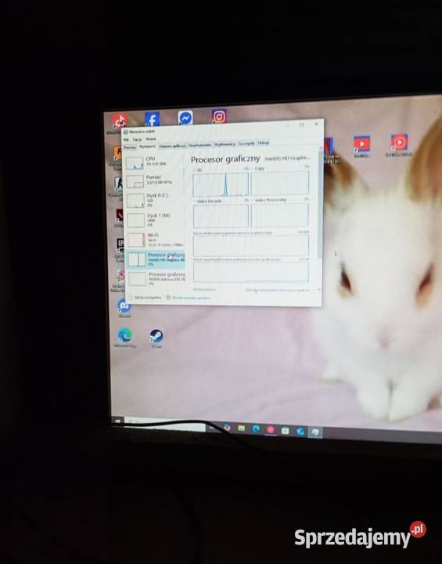Open the Instagram desktop shortcut
442x564 pixels.
[219, 117]
